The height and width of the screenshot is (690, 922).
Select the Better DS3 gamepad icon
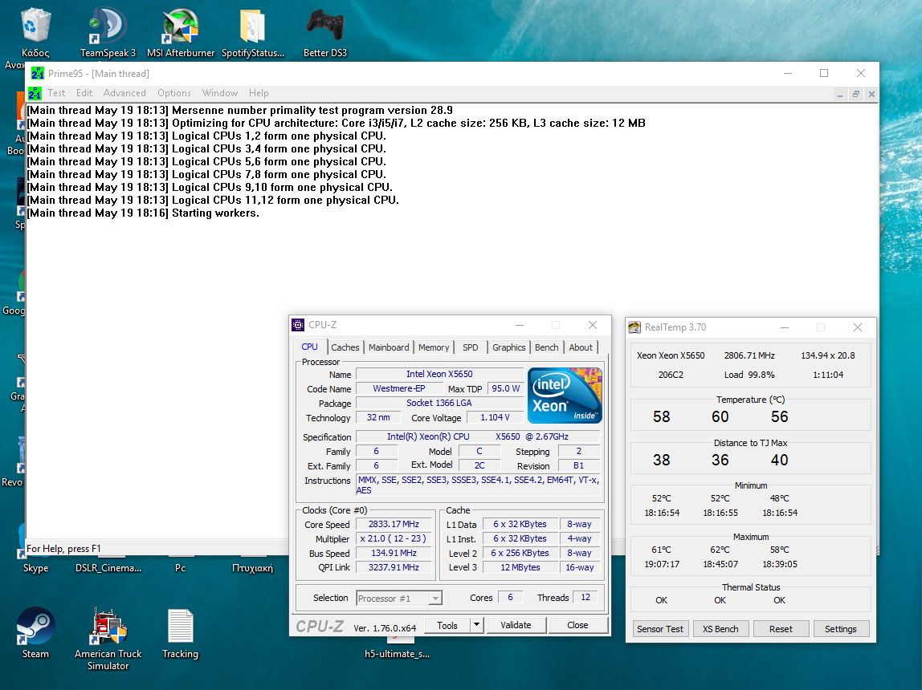(x=325, y=26)
